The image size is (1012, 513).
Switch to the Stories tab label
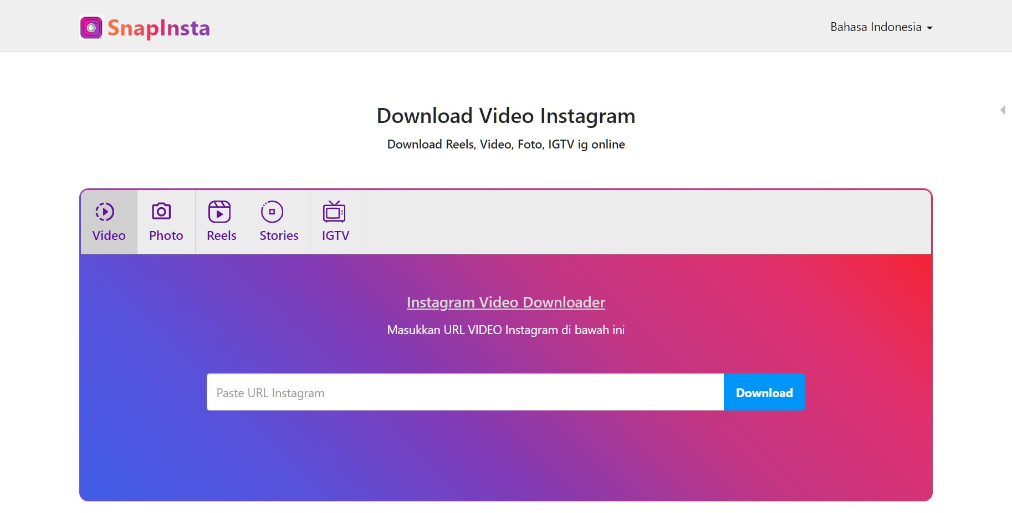(279, 235)
